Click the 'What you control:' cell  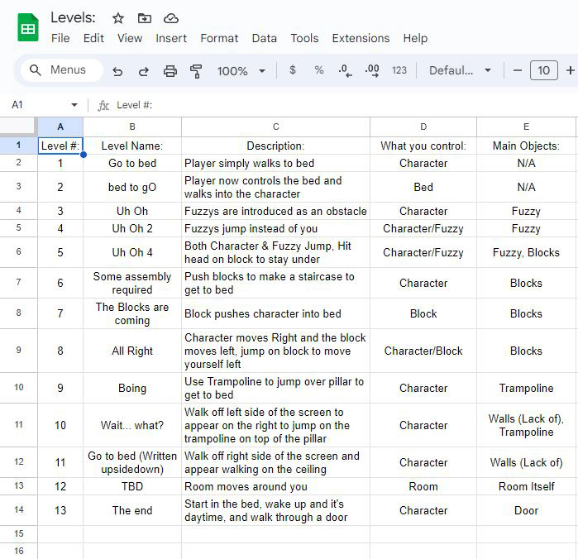pyautogui.click(x=423, y=146)
